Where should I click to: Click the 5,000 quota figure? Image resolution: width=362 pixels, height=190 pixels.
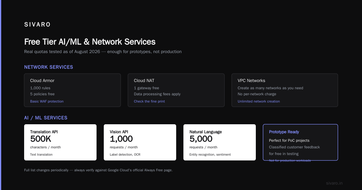click(x=201, y=139)
